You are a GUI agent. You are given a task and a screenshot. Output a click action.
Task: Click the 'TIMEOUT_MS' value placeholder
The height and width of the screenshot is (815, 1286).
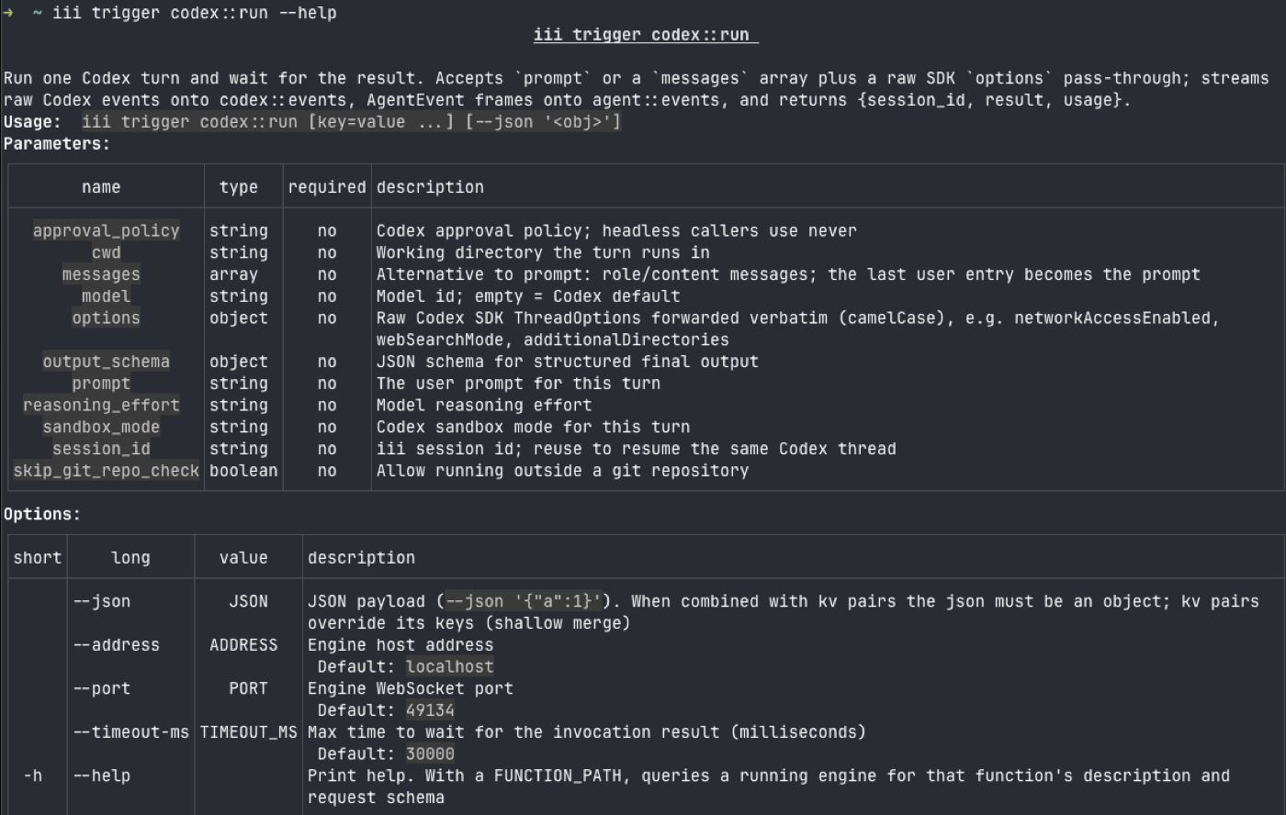pyautogui.click(x=248, y=732)
